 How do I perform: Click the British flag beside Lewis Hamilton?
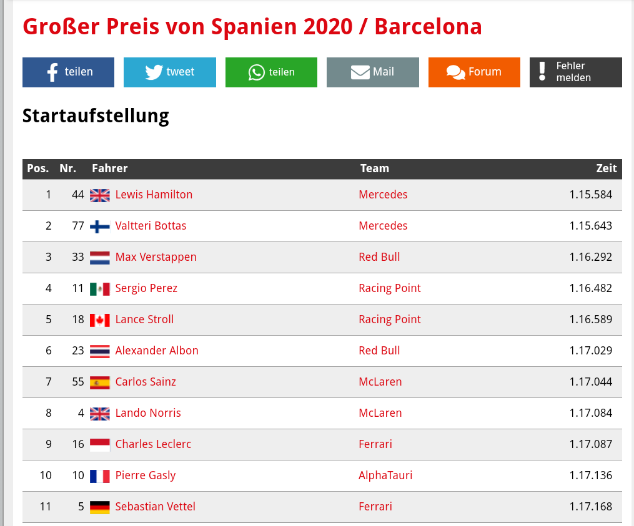coord(100,195)
